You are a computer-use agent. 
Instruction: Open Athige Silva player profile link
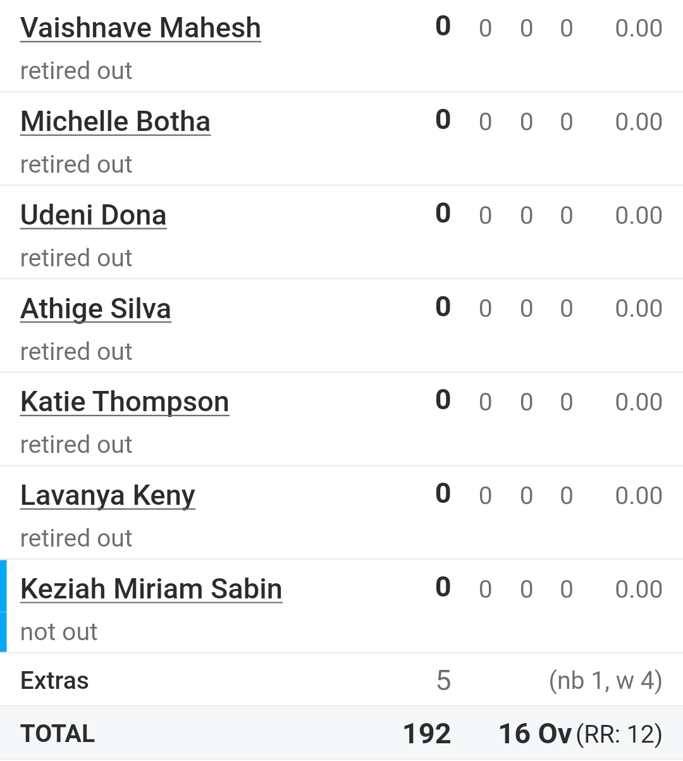(95, 309)
